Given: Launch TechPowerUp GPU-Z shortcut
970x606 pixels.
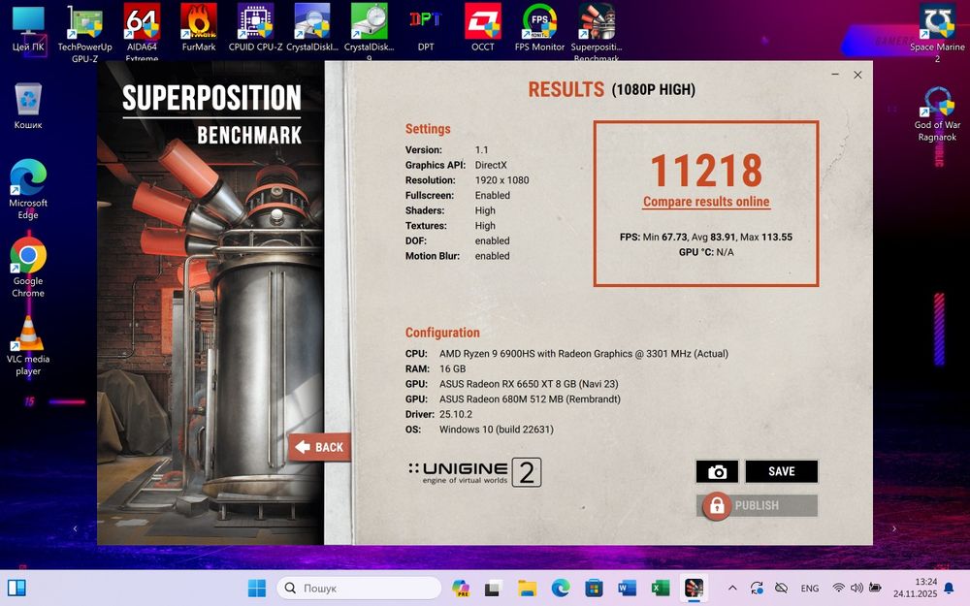Looking at the screenshot, I should tap(84, 33).
